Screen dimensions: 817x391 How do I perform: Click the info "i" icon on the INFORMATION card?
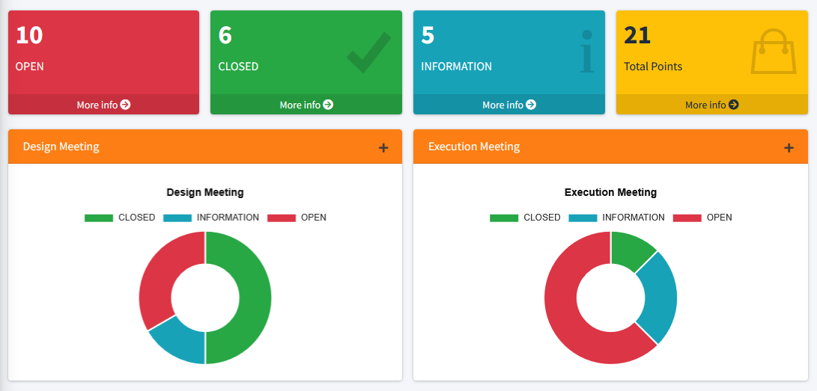pyautogui.click(x=586, y=52)
